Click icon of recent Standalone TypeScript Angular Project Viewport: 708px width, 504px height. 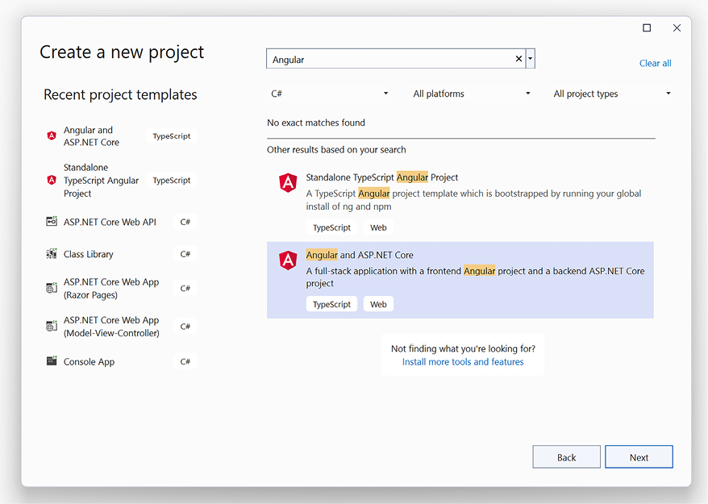(52, 180)
